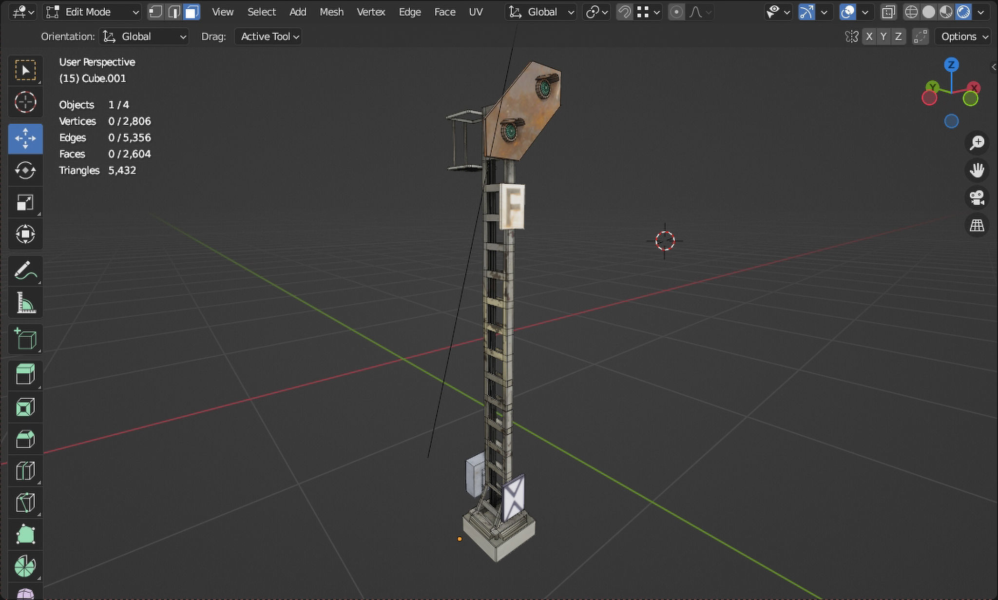Toggle proportional editing

pos(676,12)
